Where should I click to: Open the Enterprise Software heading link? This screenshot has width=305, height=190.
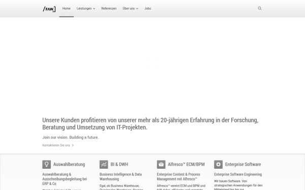point(243,164)
